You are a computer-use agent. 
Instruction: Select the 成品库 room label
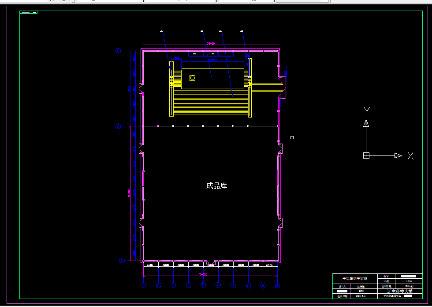coord(216,186)
